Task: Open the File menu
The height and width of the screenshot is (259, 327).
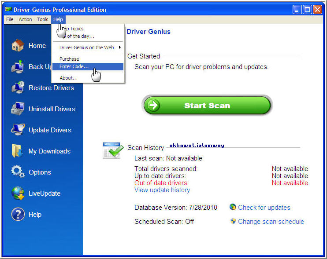Action: [x=10, y=19]
